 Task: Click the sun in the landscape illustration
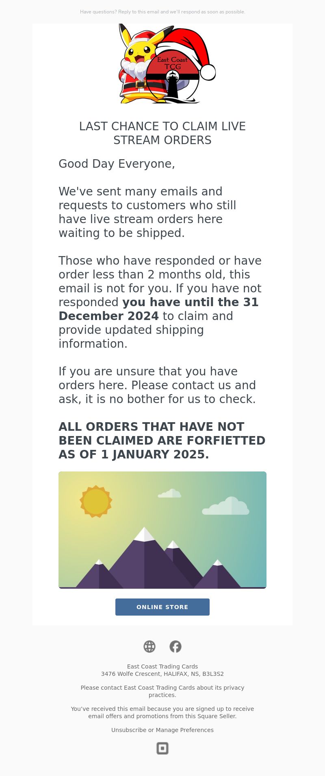coord(96,501)
